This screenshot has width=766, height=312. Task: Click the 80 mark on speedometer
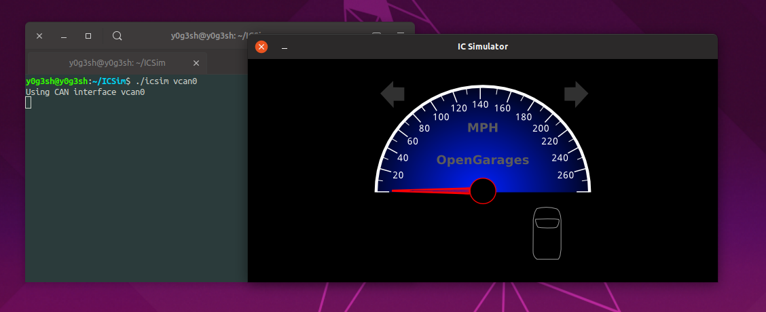click(x=424, y=128)
